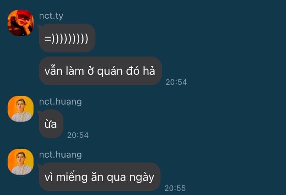Click the 20:55 timestamp
This screenshot has height=195, width=286.
pos(175,188)
